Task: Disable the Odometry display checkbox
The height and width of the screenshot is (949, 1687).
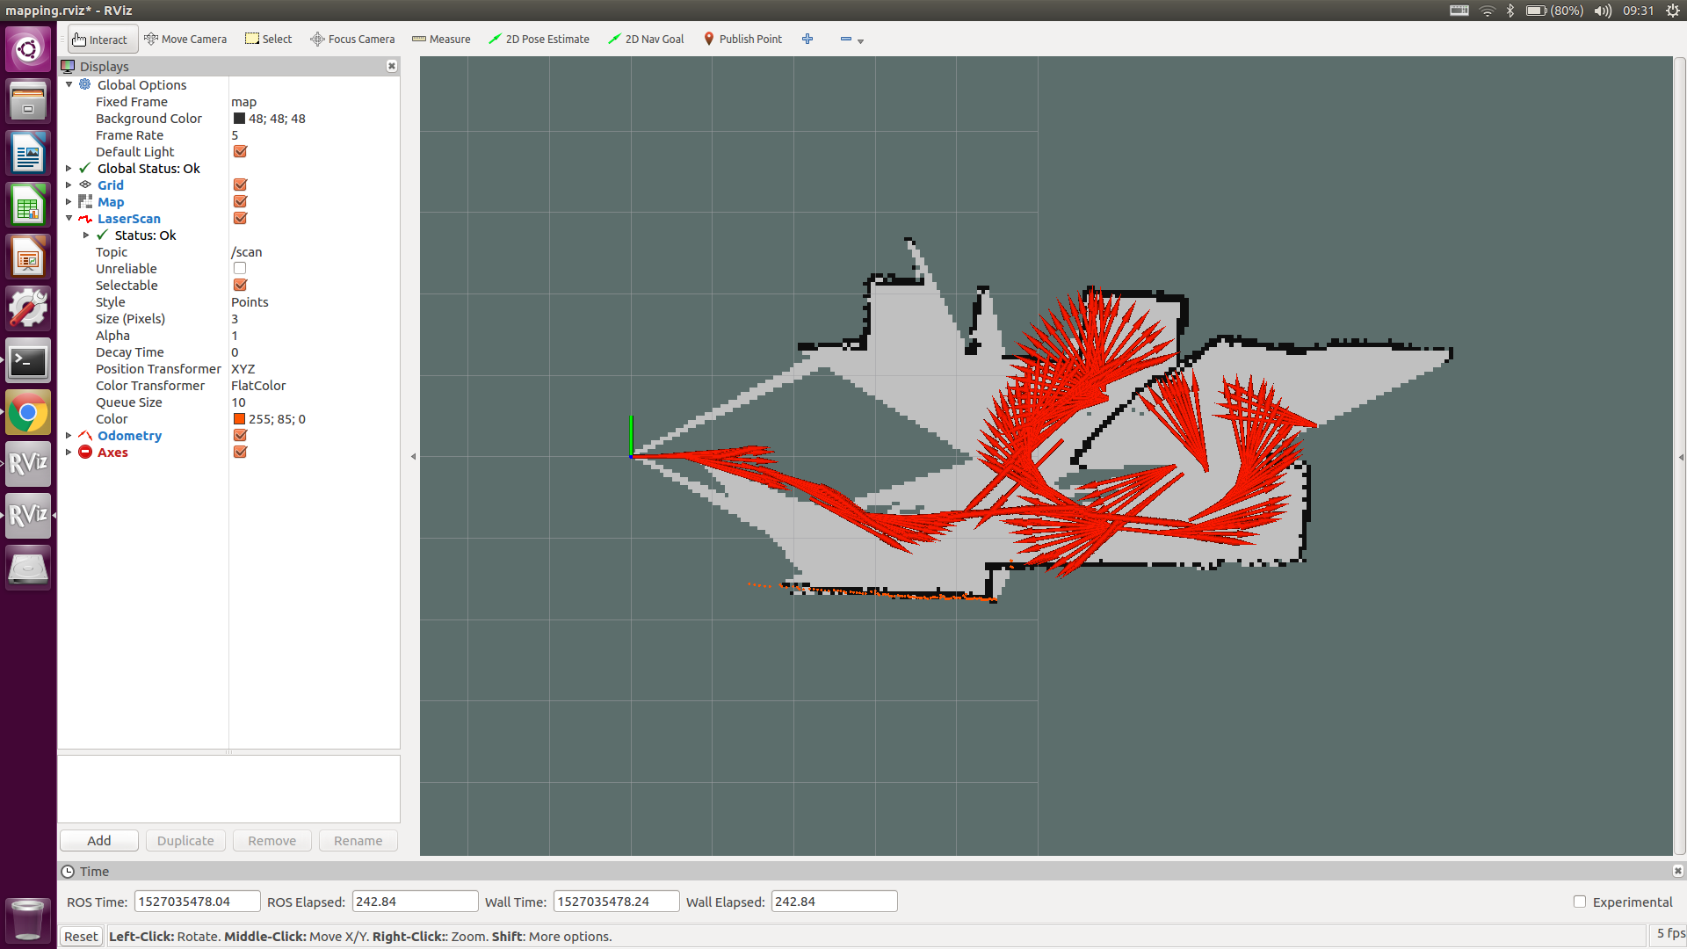Action: (240, 435)
